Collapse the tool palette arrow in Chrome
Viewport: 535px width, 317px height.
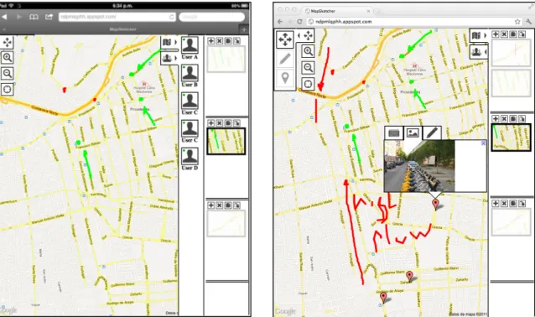click(299, 35)
